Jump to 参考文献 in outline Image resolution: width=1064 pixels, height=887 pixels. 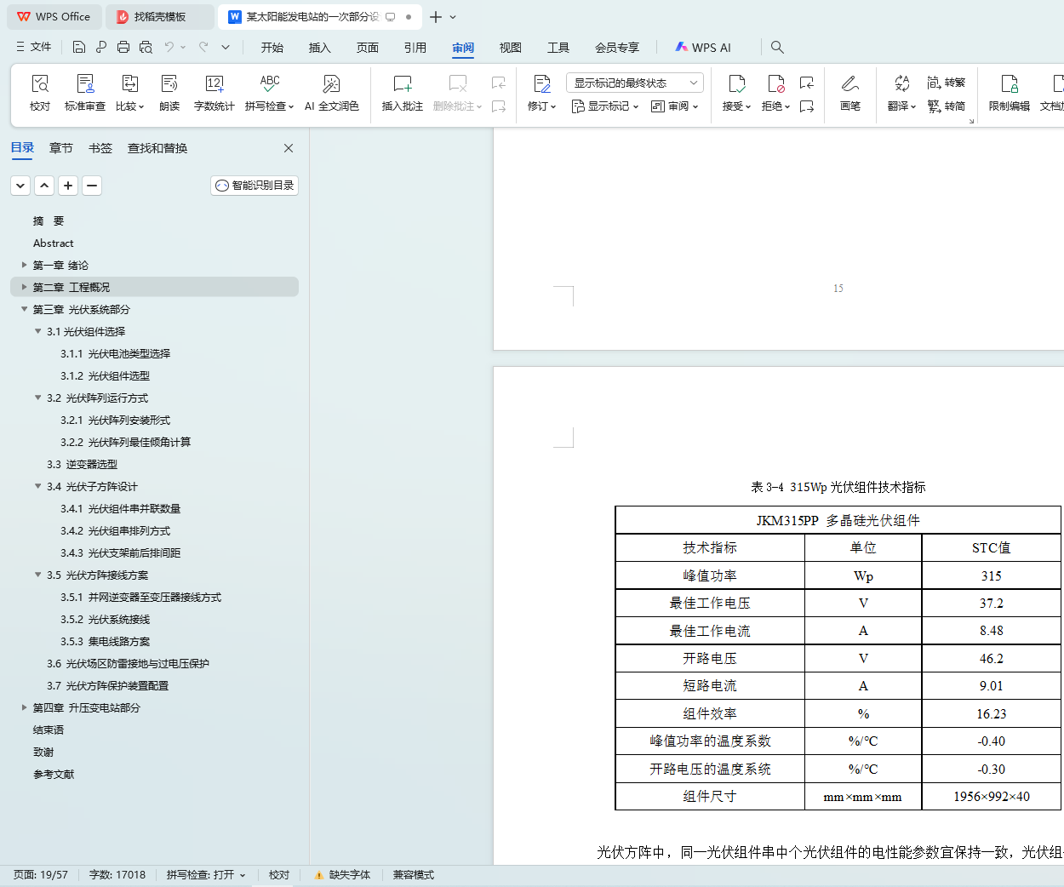(54, 774)
